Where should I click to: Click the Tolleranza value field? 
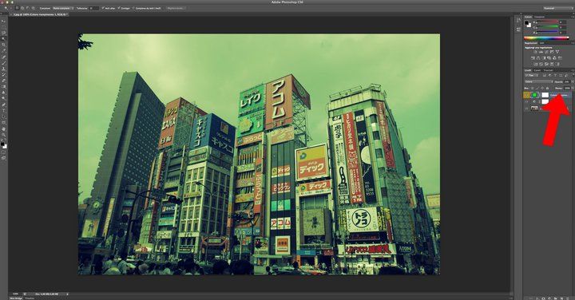94,8
